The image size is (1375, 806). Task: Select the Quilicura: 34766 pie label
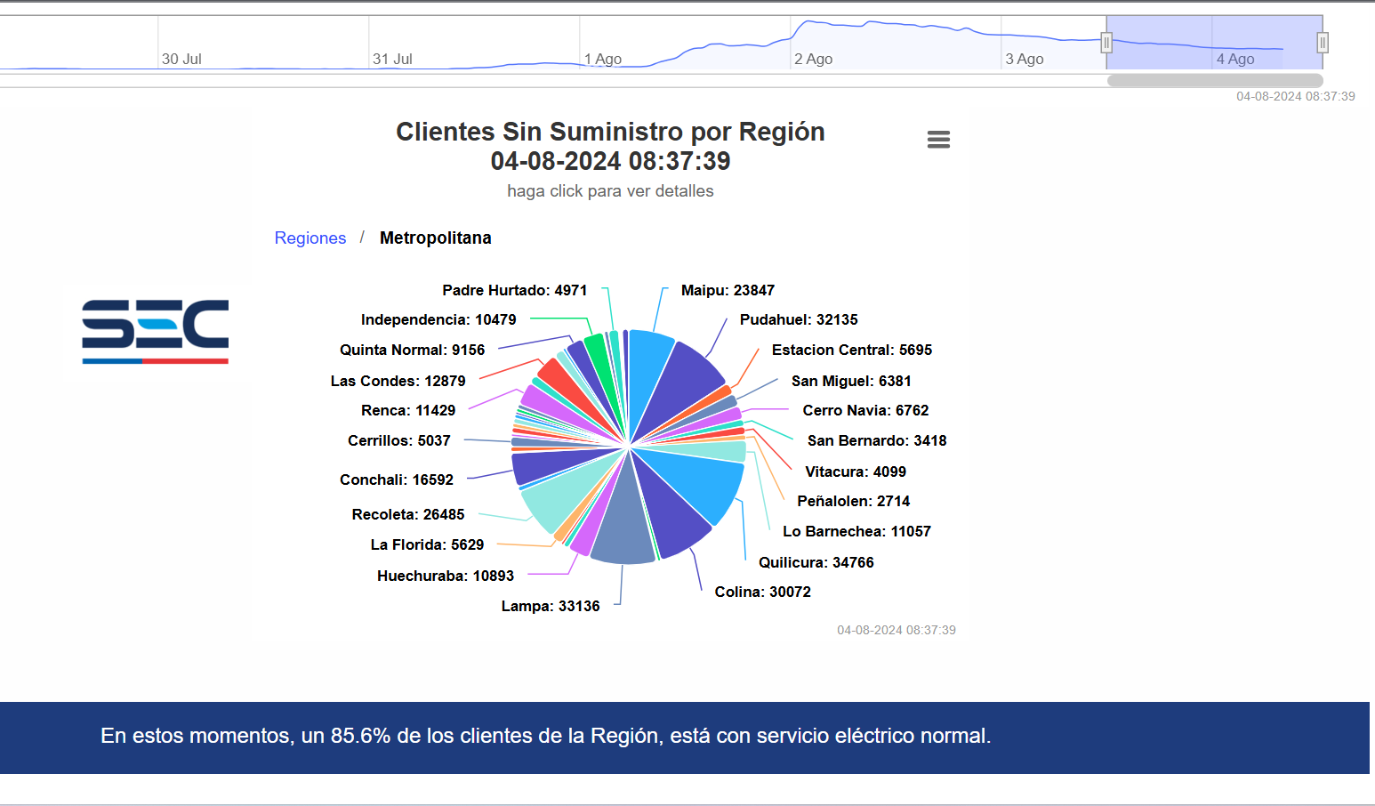[x=816, y=562]
